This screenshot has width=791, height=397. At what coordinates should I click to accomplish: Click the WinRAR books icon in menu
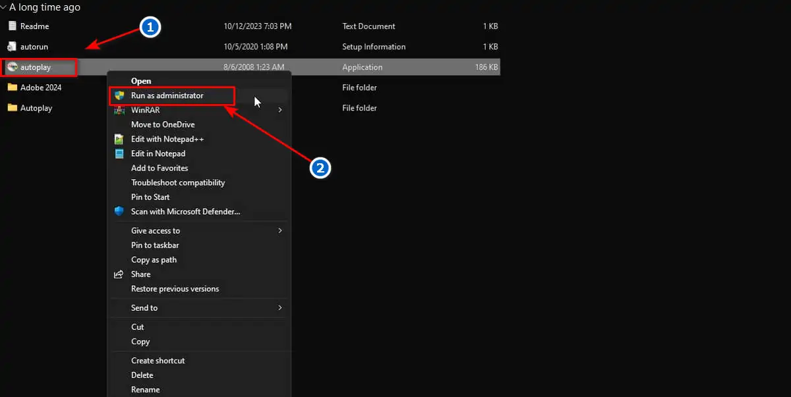[119, 110]
